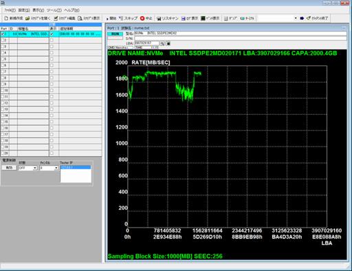Open the OFF state dropdown in power control
The height and width of the screenshot is (271, 352).
35,168
